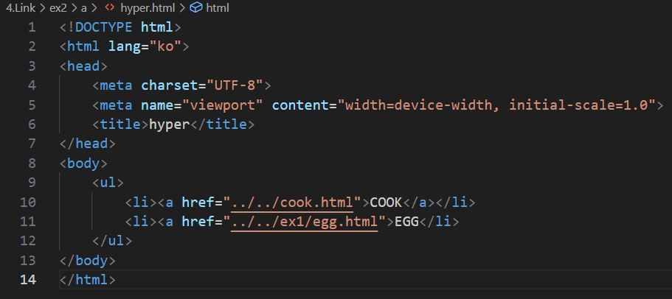Image resolution: width=672 pixels, height=299 pixels.
Task: Click the closing html tag
Action: click(88, 280)
